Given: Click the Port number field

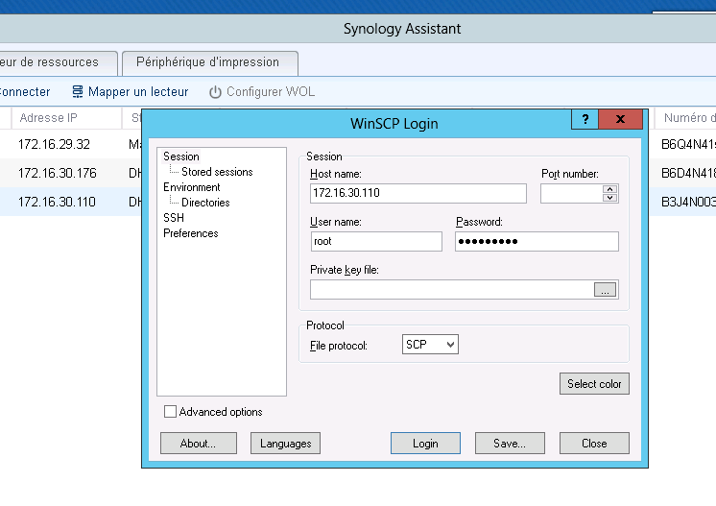Looking at the screenshot, I should [572, 193].
